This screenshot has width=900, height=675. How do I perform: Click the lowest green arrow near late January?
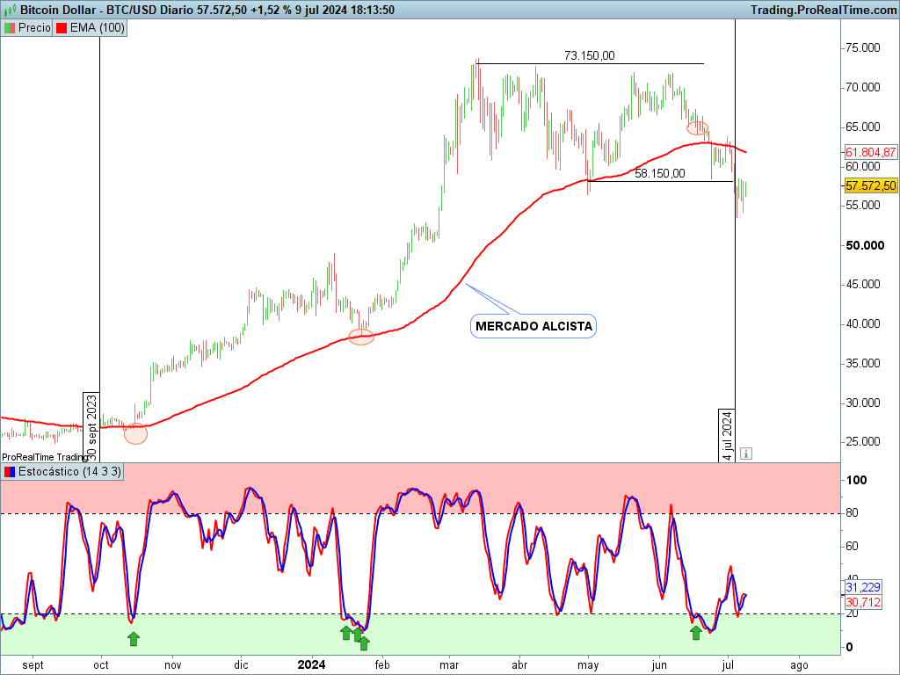coord(364,644)
